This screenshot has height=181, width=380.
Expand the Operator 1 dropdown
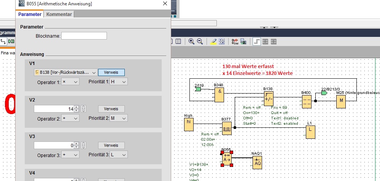pos(70,82)
